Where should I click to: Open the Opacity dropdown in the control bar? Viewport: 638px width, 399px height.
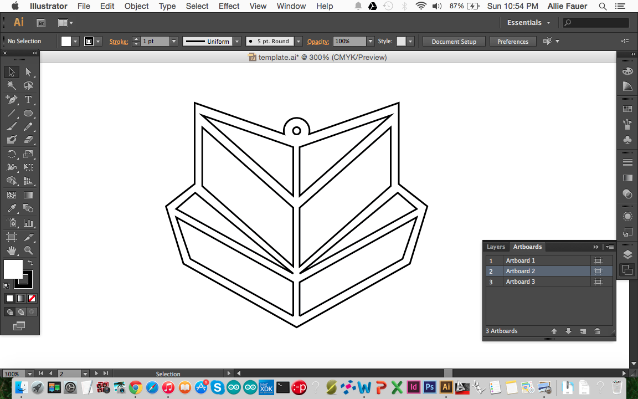pos(369,41)
